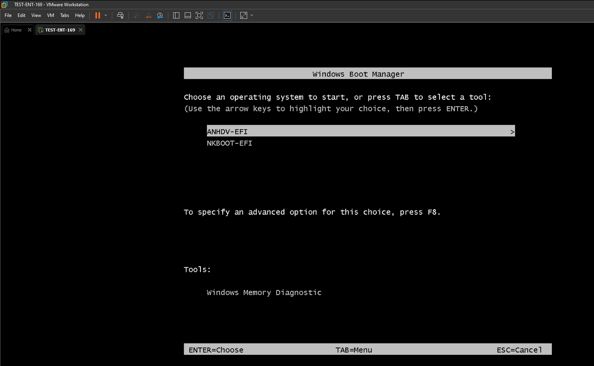Click the VMware Workstation title bar icon
Viewport: 594px width, 366px height.
(x=5, y=4)
